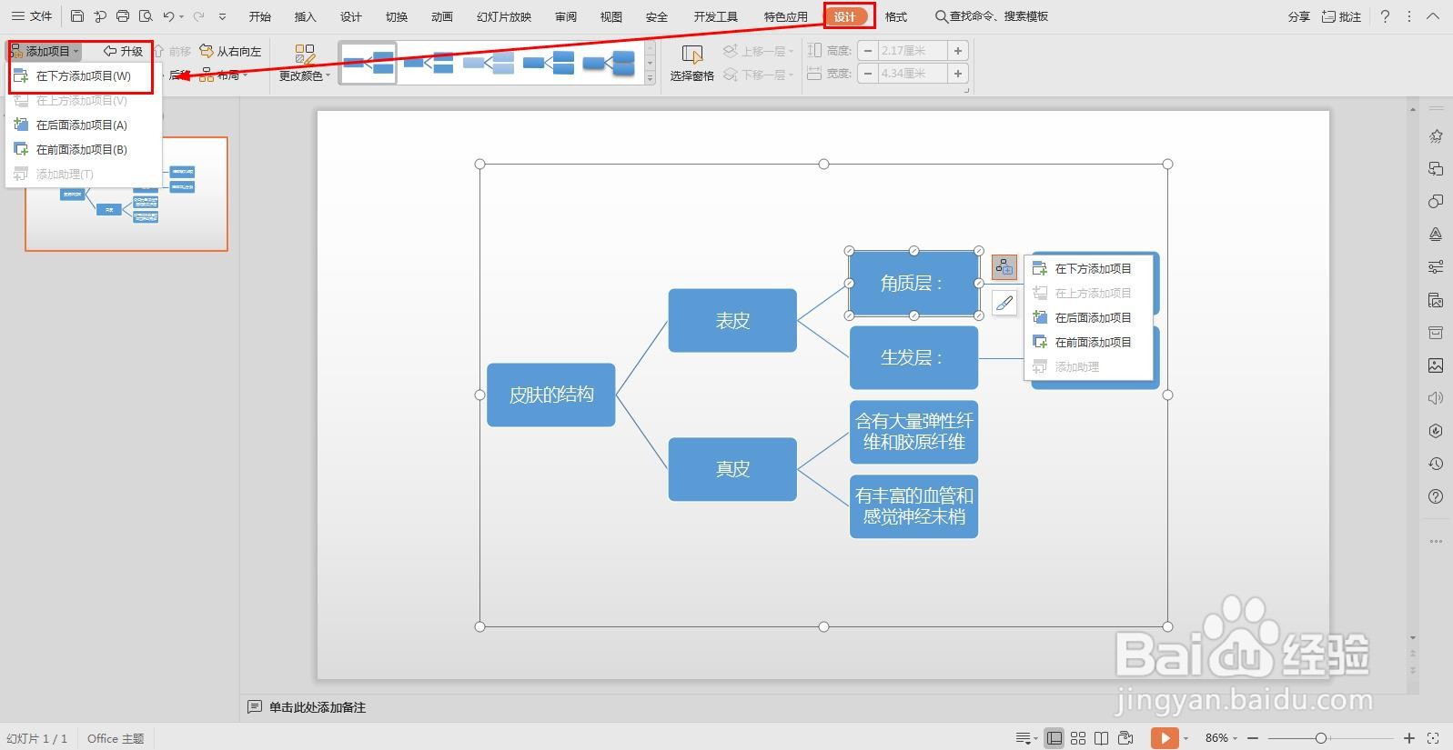Image resolution: width=1453 pixels, height=750 pixels.
Task: Click the height plus stepper button
Action: (958, 51)
